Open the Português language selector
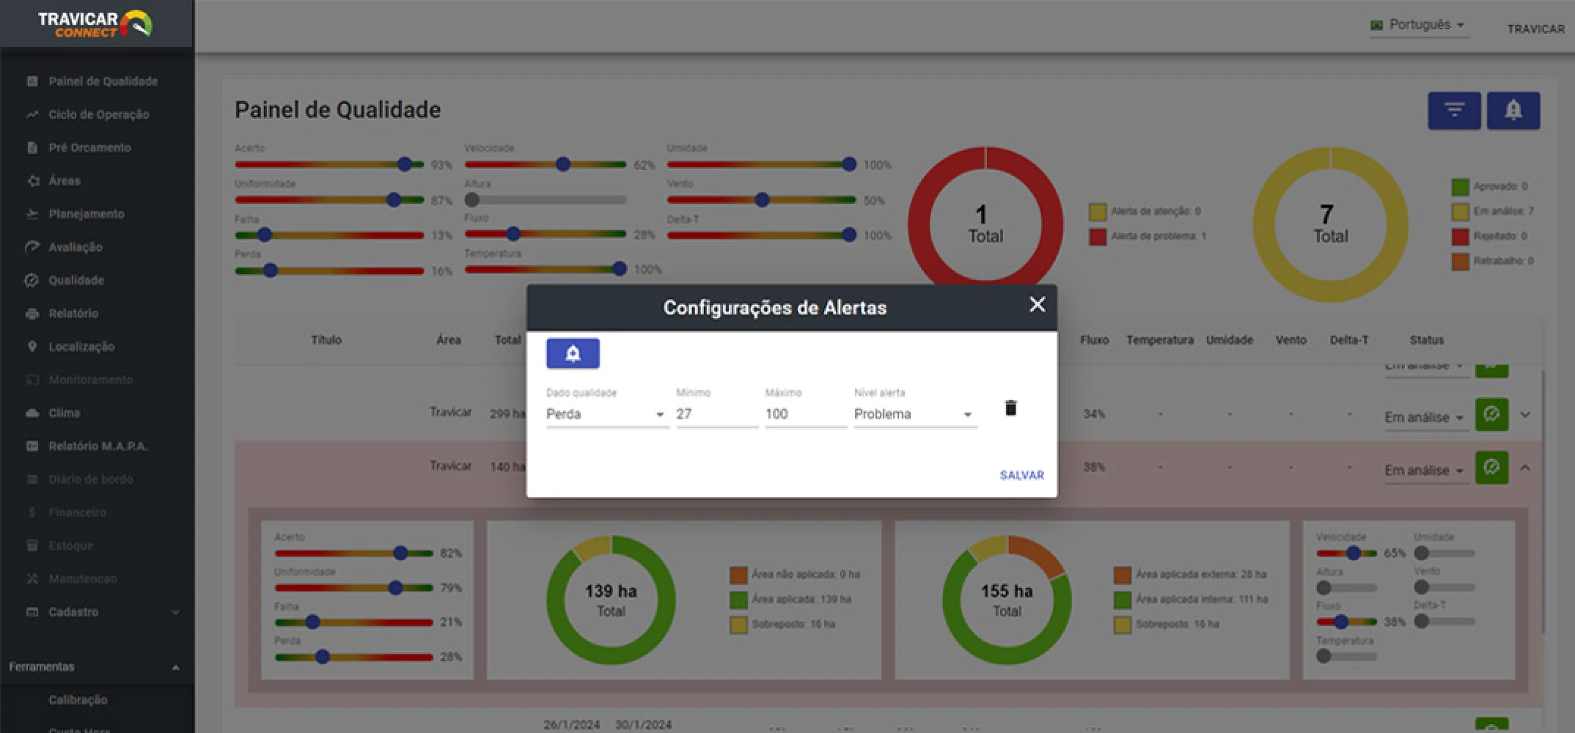Screen dimensions: 1575x733 click(x=1420, y=25)
